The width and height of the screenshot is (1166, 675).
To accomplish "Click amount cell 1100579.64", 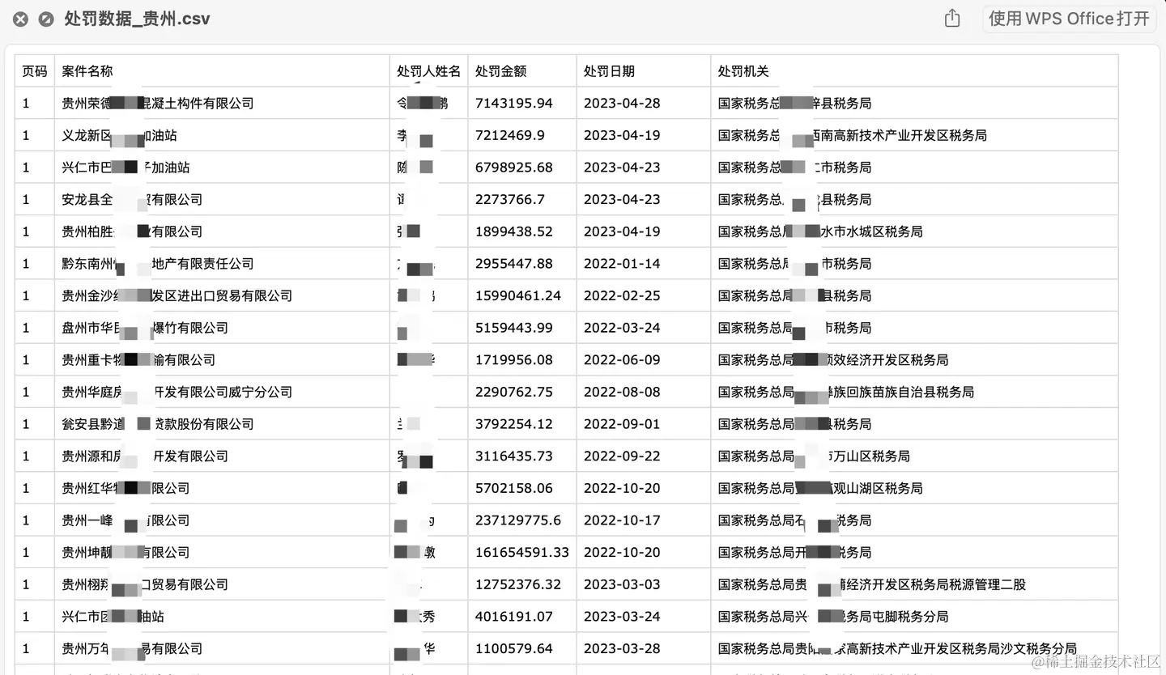I will click(522, 648).
